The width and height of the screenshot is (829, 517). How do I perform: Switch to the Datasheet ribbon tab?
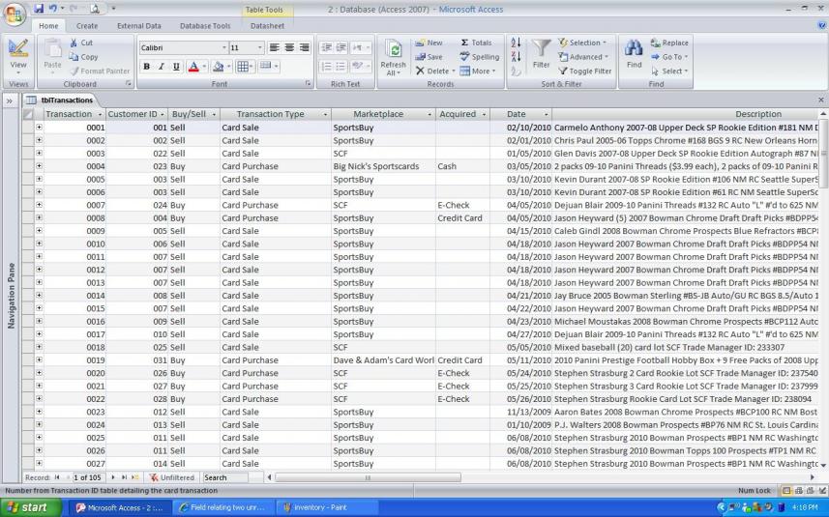click(267, 26)
